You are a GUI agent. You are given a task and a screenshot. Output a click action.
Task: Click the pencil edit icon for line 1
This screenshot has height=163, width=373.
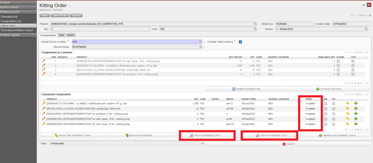tap(44, 61)
